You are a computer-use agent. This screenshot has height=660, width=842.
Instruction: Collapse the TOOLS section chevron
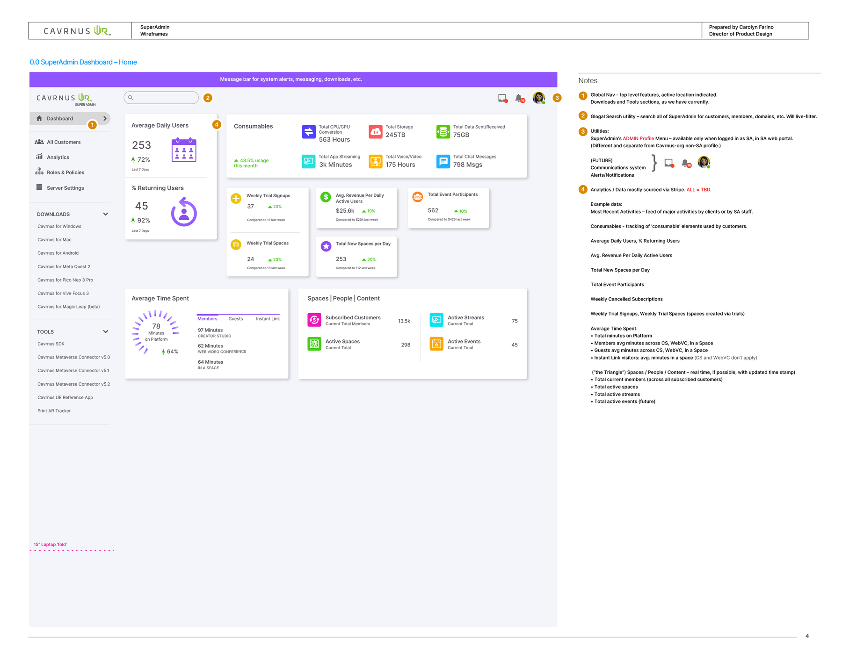106,331
